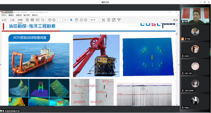
Task: Click the 登录 sign-in button
Action: (x=175, y=20)
